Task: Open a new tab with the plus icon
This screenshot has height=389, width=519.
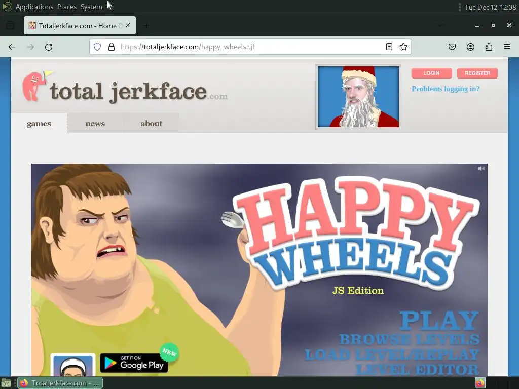Action: coord(146,25)
